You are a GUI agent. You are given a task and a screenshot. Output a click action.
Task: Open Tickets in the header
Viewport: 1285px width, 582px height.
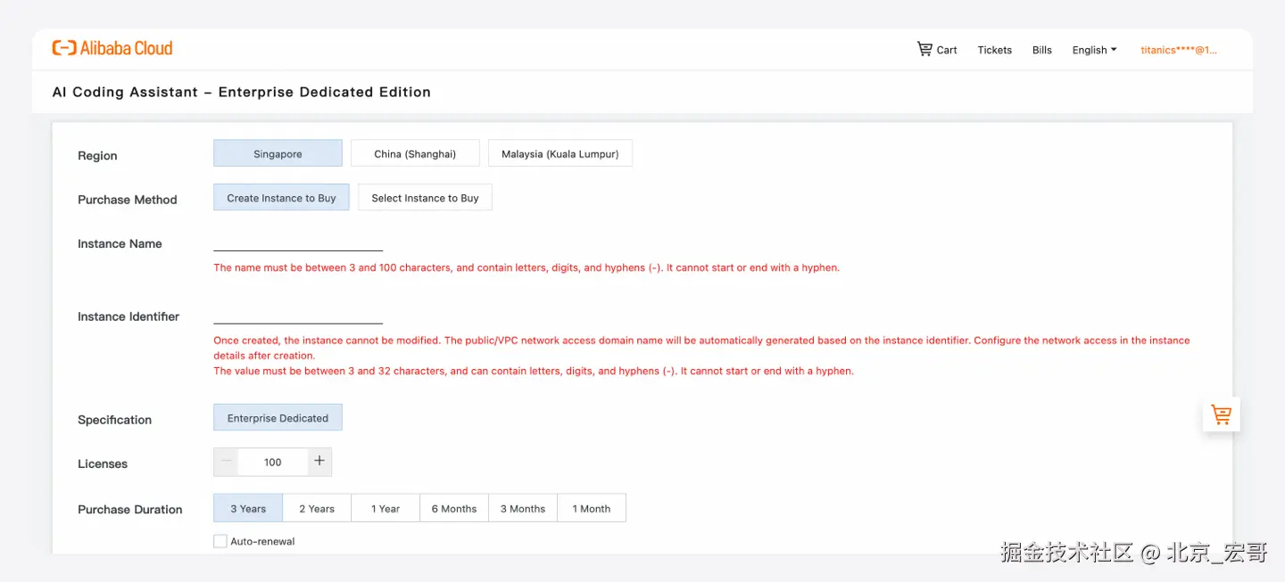(x=994, y=50)
